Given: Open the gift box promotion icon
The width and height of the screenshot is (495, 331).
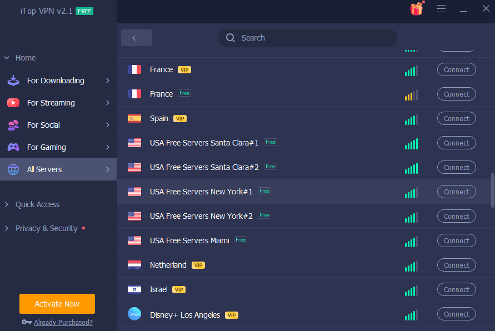Looking at the screenshot, I should point(417,8).
